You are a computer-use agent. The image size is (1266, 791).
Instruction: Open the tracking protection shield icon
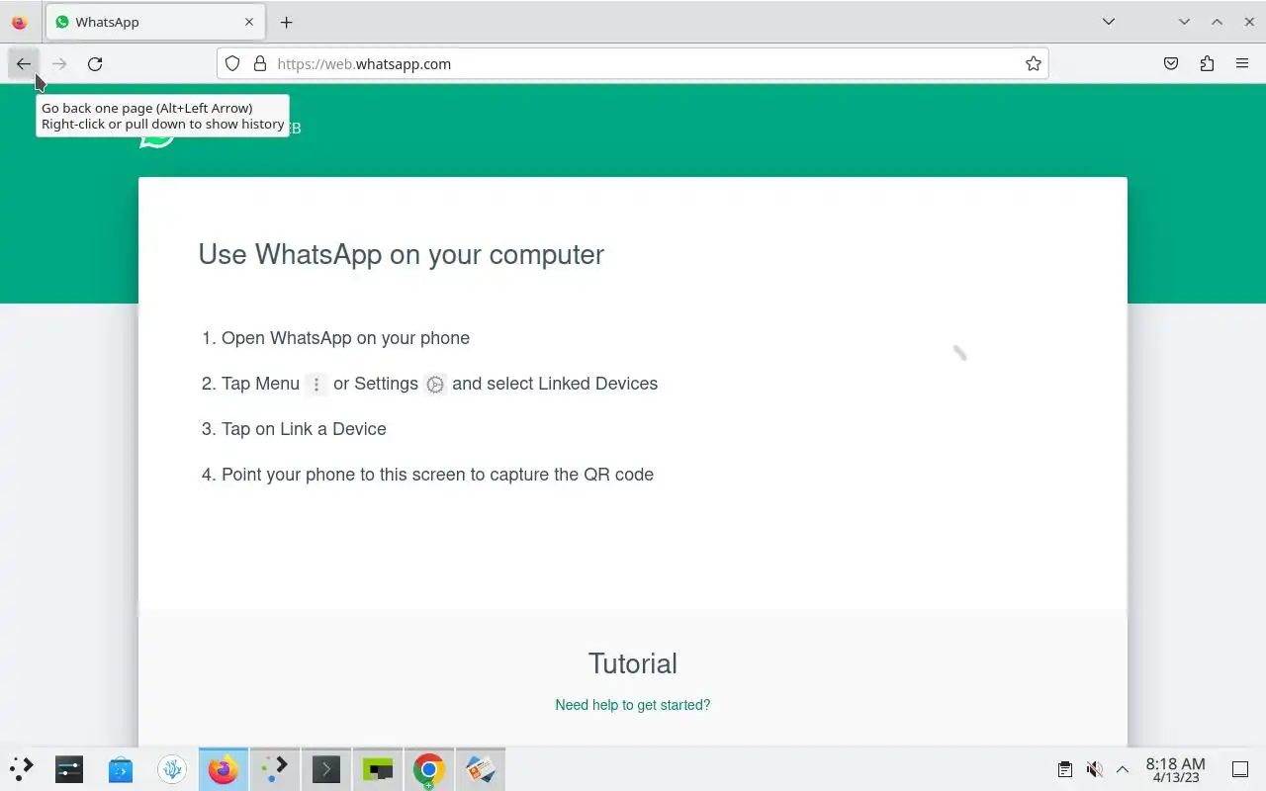pos(232,63)
